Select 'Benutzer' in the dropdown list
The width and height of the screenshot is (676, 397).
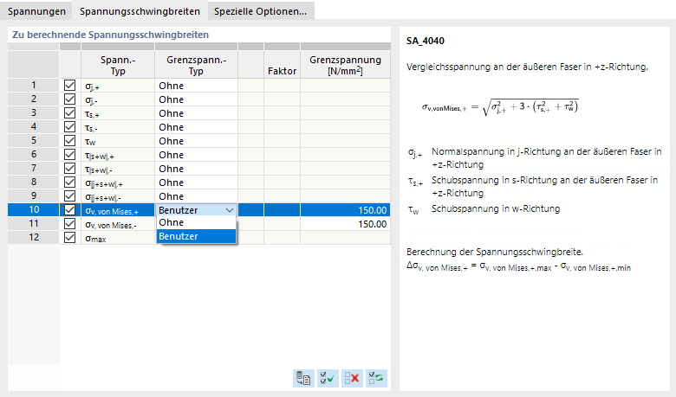196,236
